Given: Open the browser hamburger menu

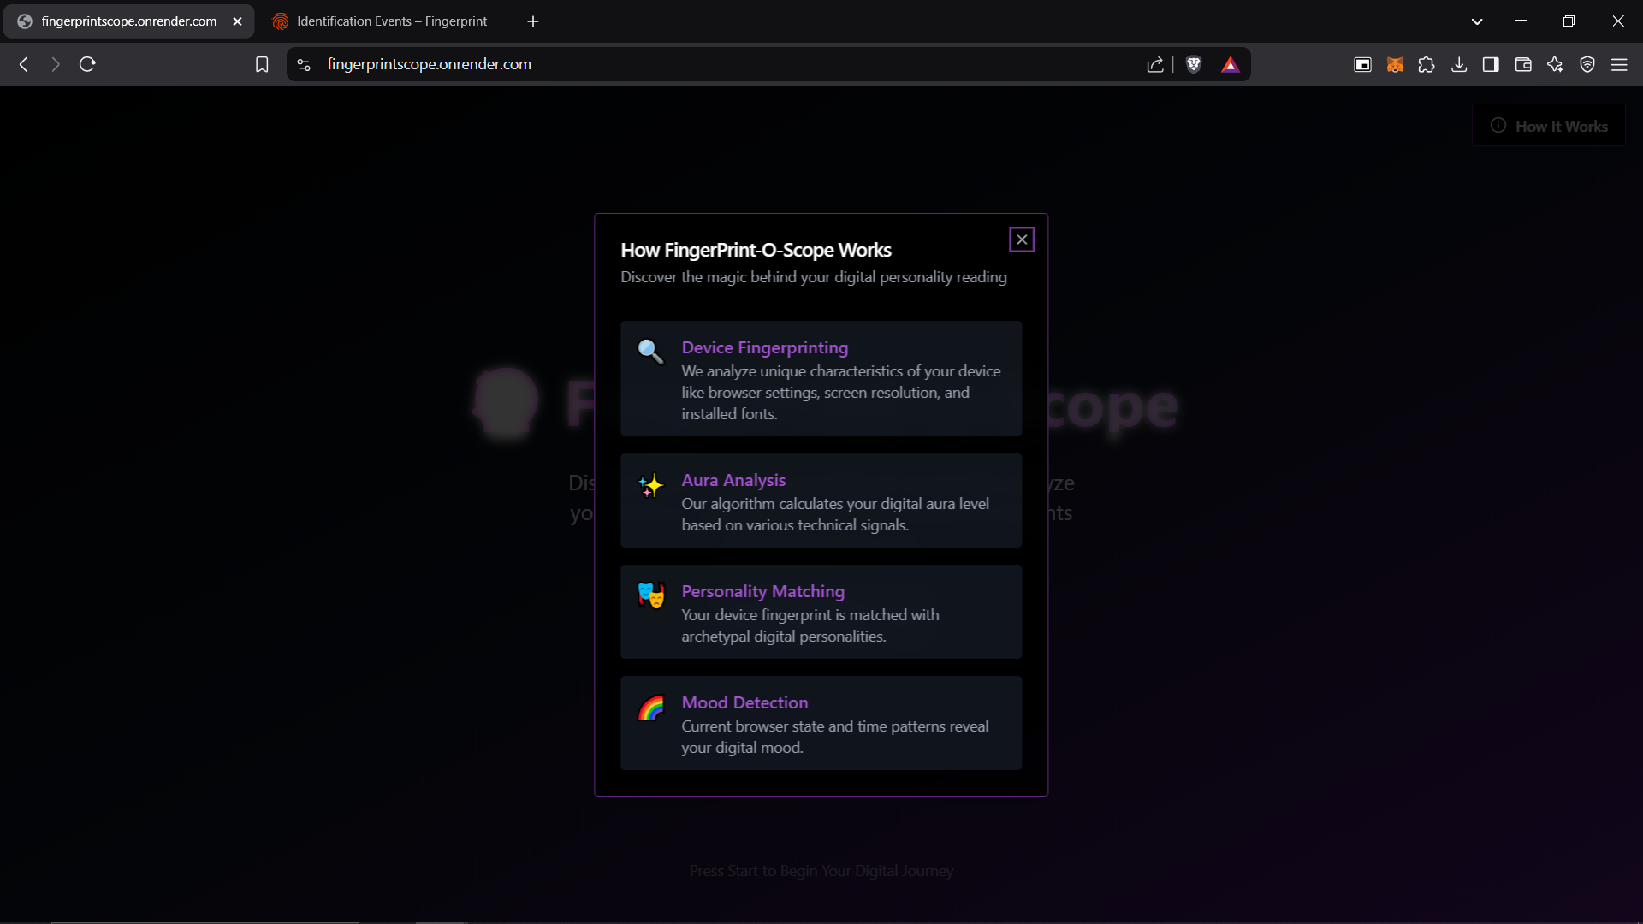Looking at the screenshot, I should [x=1619, y=65].
